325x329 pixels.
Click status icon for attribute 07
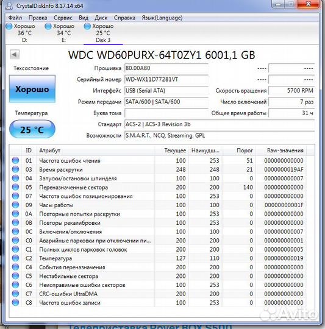(15, 196)
